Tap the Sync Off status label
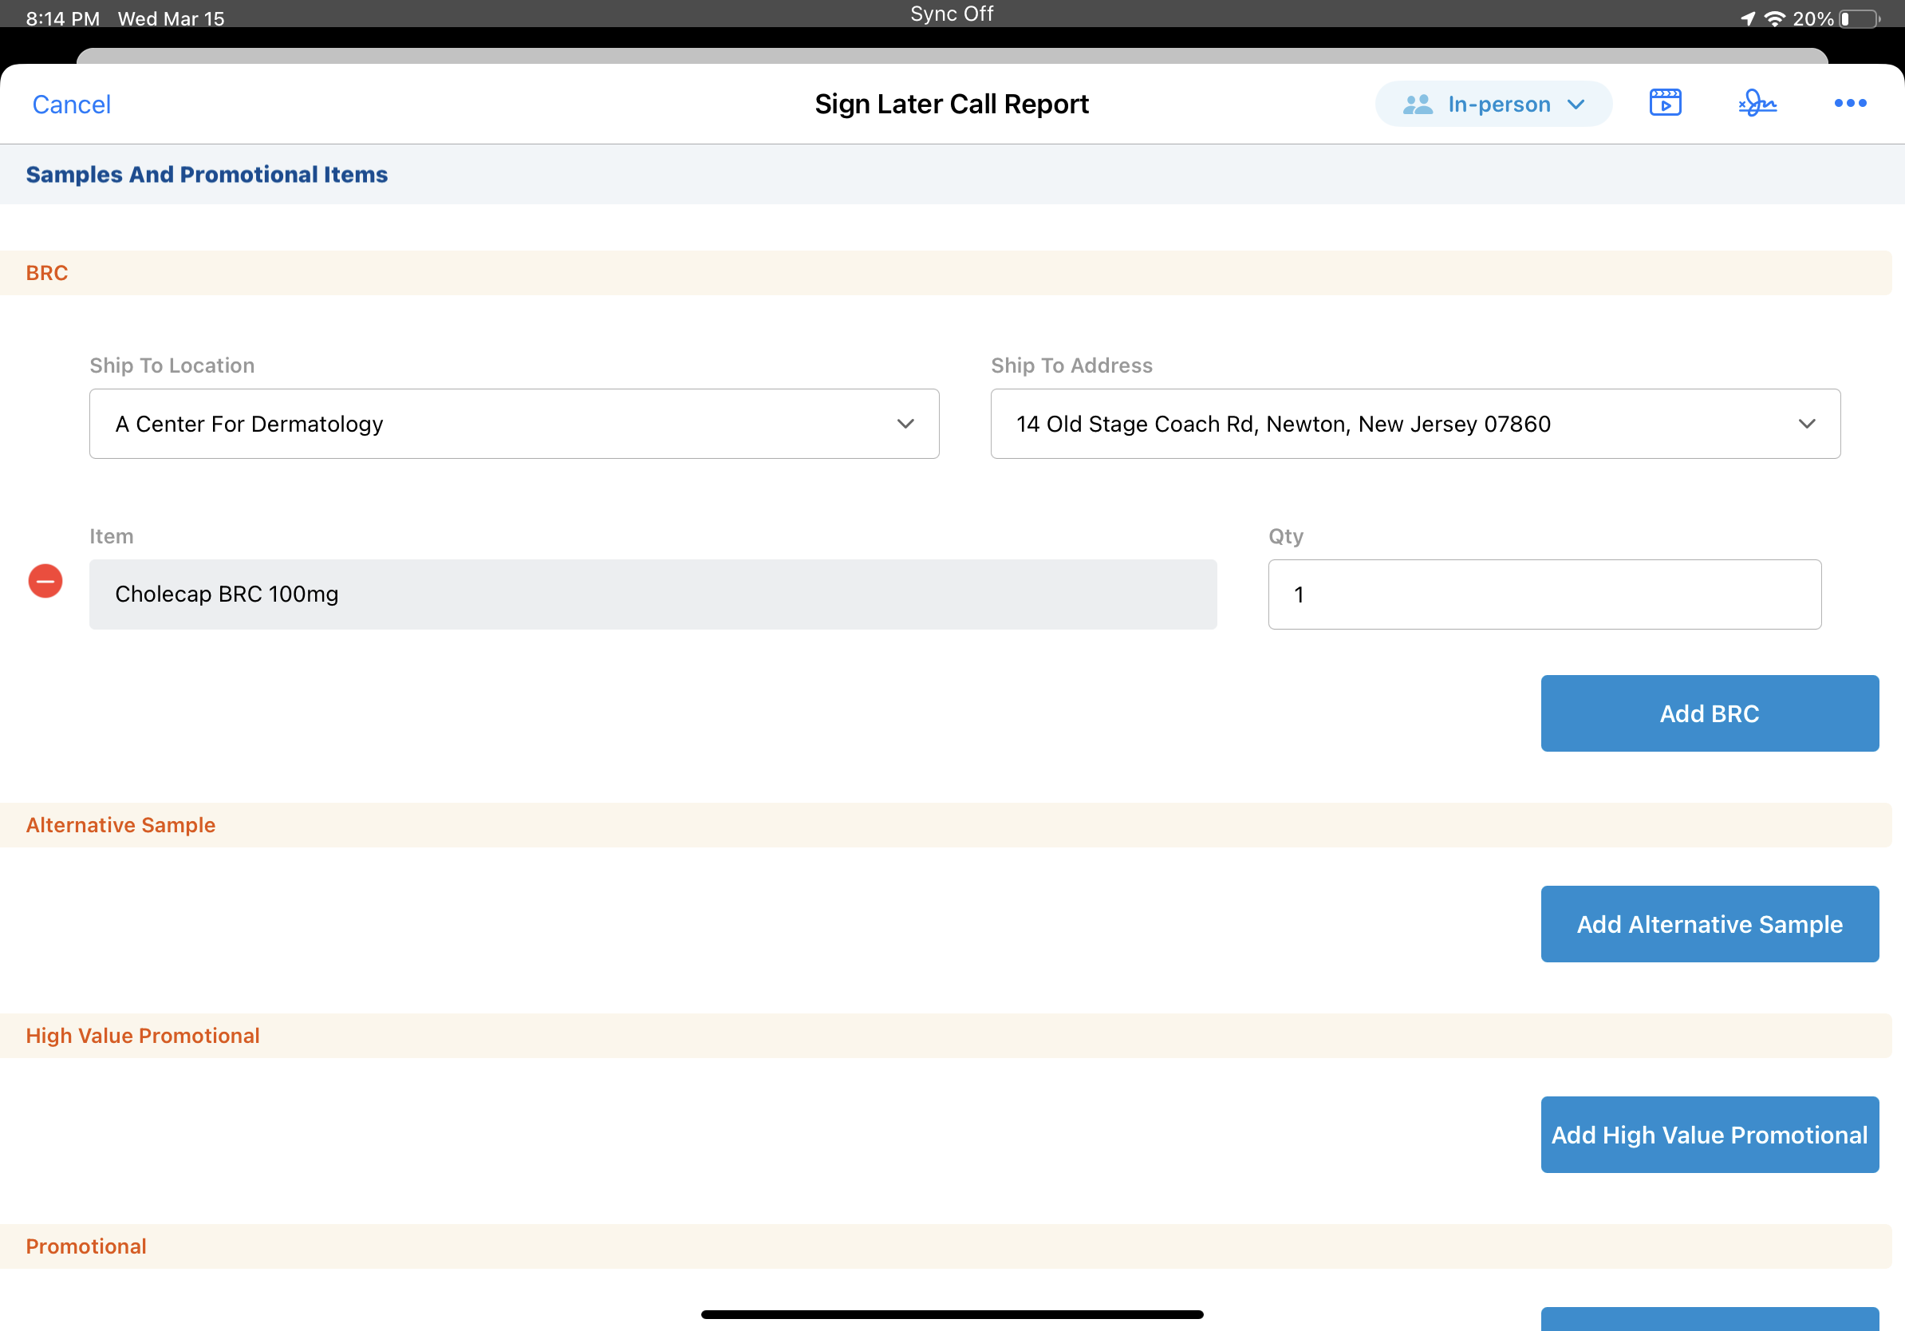 click(x=951, y=14)
